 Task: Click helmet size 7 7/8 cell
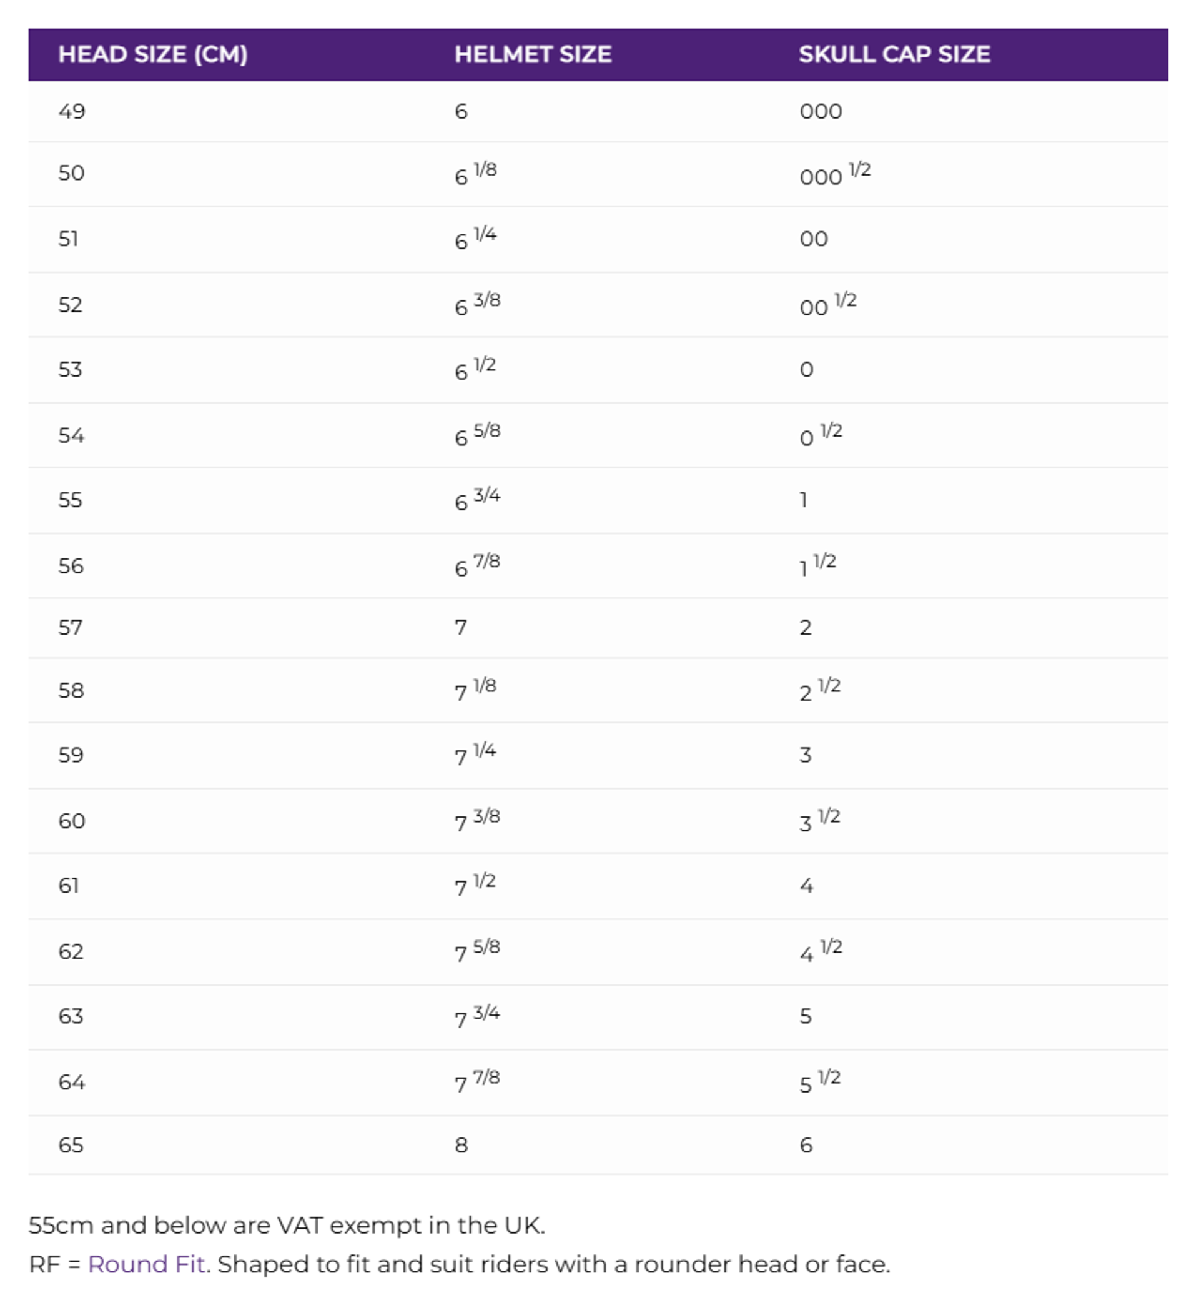tap(477, 1083)
